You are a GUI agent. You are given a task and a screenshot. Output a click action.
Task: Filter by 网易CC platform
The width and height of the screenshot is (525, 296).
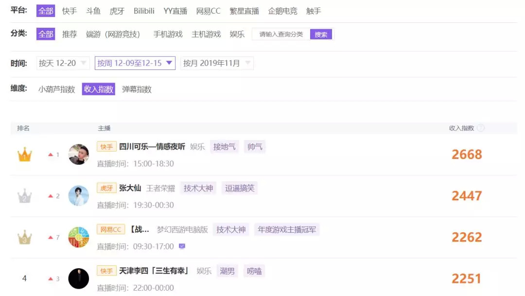click(x=208, y=11)
